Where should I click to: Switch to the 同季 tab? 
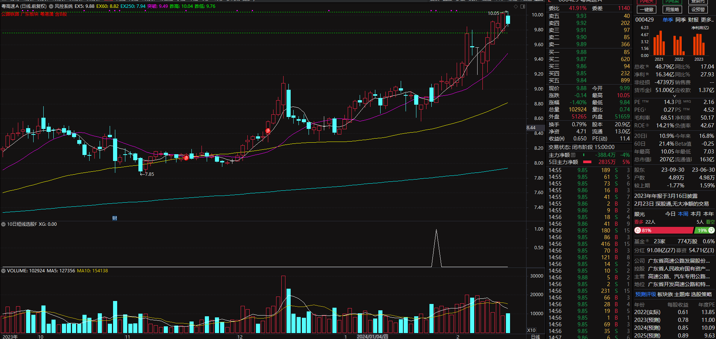coord(681,20)
